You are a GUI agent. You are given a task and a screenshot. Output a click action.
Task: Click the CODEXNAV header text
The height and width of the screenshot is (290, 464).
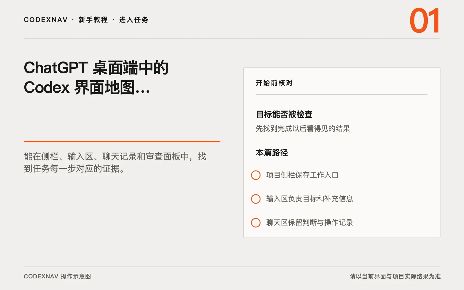[46, 20]
